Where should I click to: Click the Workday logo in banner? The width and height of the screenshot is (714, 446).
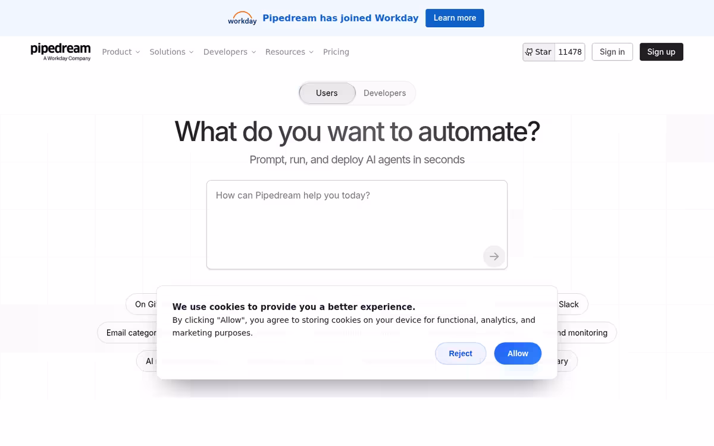pos(242,18)
